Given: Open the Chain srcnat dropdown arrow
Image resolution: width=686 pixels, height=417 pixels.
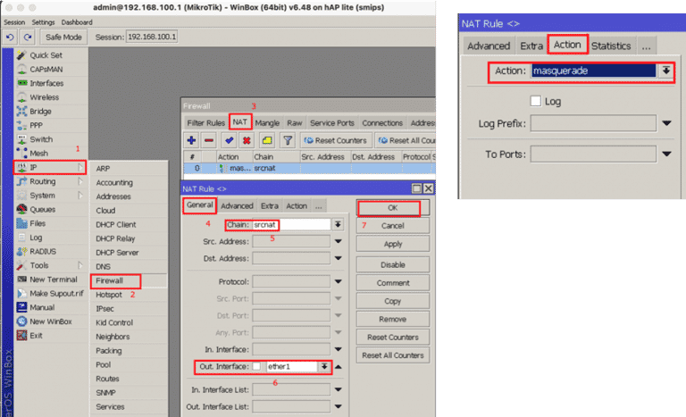Looking at the screenshot, I should coord(338,226).
